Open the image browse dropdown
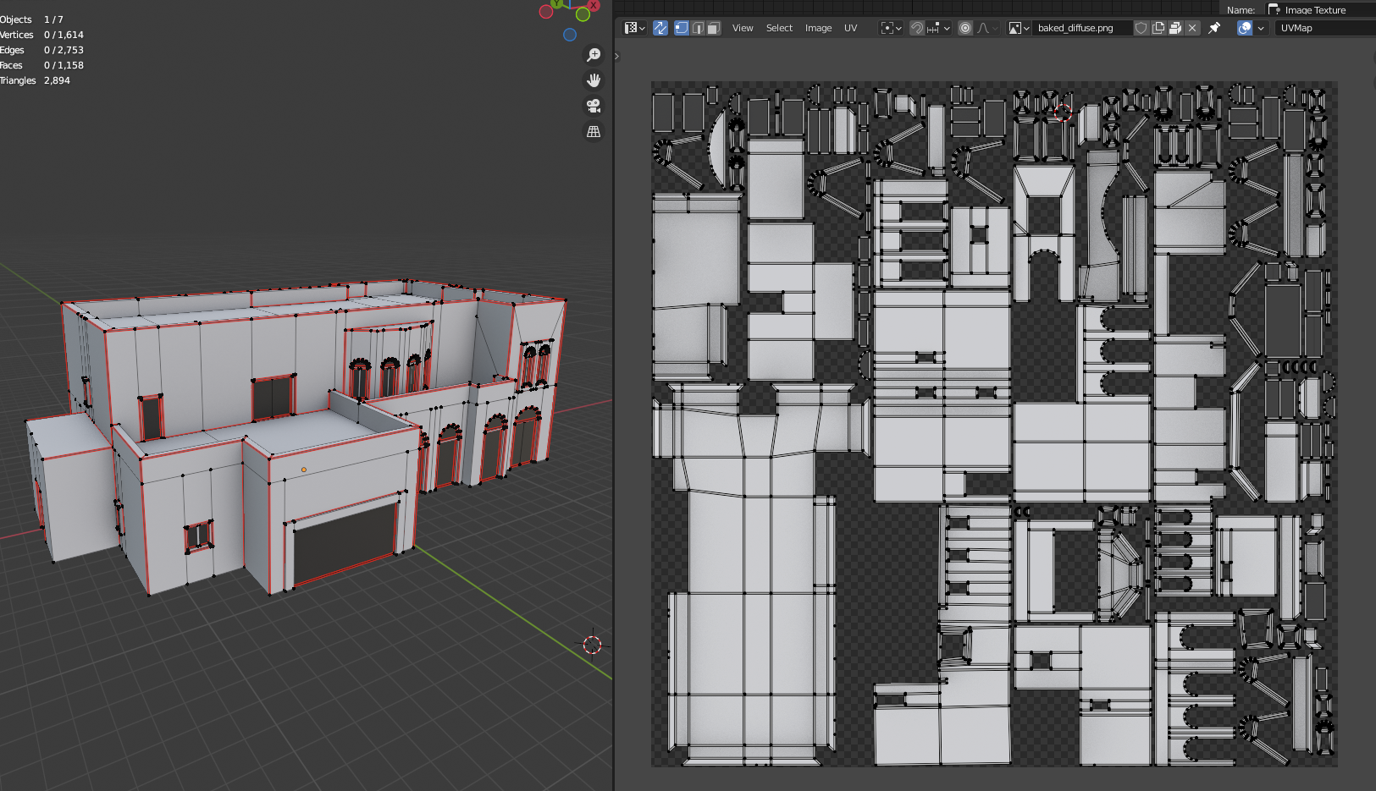Viewport: 1376px width, 791px height. 1019,28
